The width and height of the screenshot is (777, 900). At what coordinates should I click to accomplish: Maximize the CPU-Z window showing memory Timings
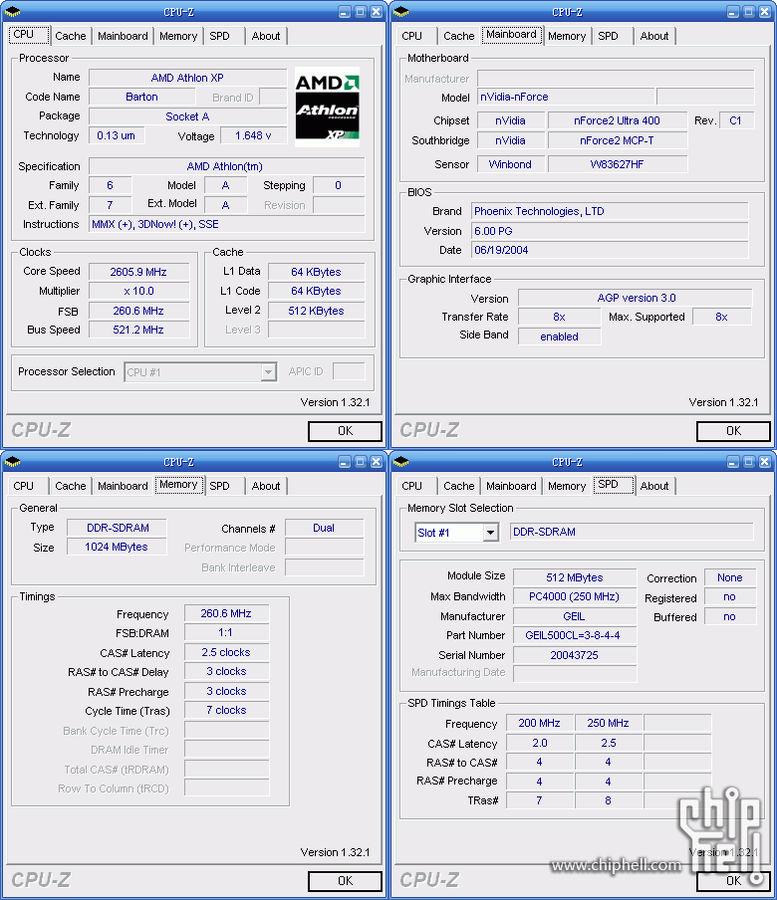(x=360, y=462)
